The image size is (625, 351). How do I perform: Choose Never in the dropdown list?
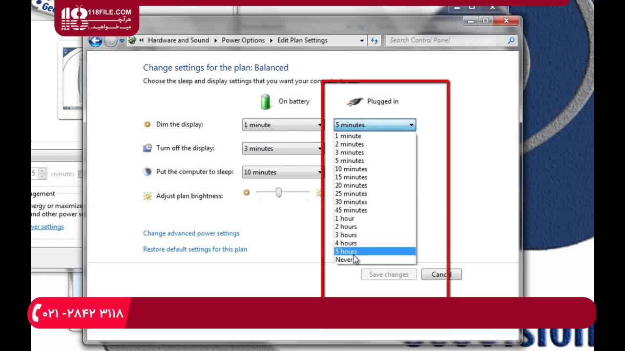click(x=344, y=260)
